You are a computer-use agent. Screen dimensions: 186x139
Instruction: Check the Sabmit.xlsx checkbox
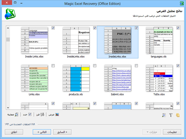pyautogui.click(x=136, y=66)
